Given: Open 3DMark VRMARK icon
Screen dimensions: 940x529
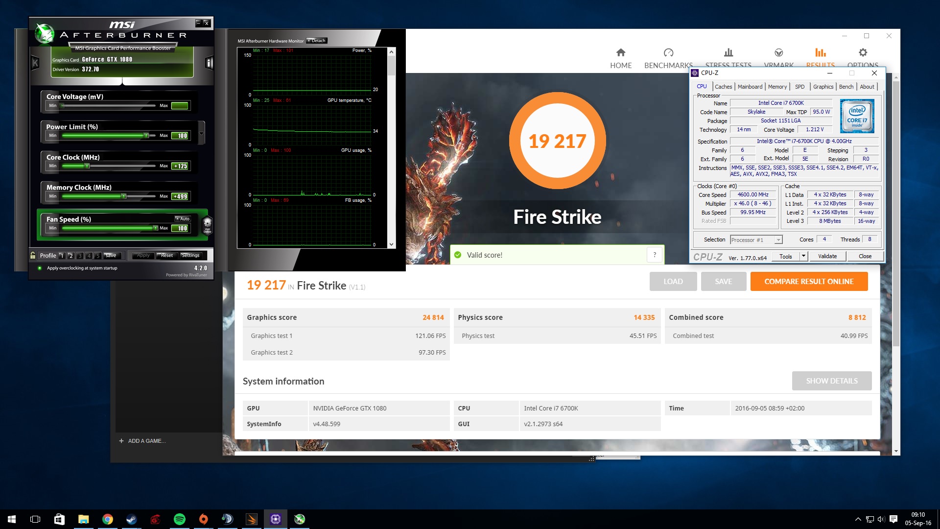Looking at the screenshot, I should click(779, 52).
